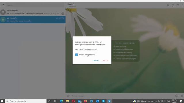Image resolution: width=184 pixels, height=103 pixels.
Task: Open the weather widget showing 83°F
Action: [143, 101]
